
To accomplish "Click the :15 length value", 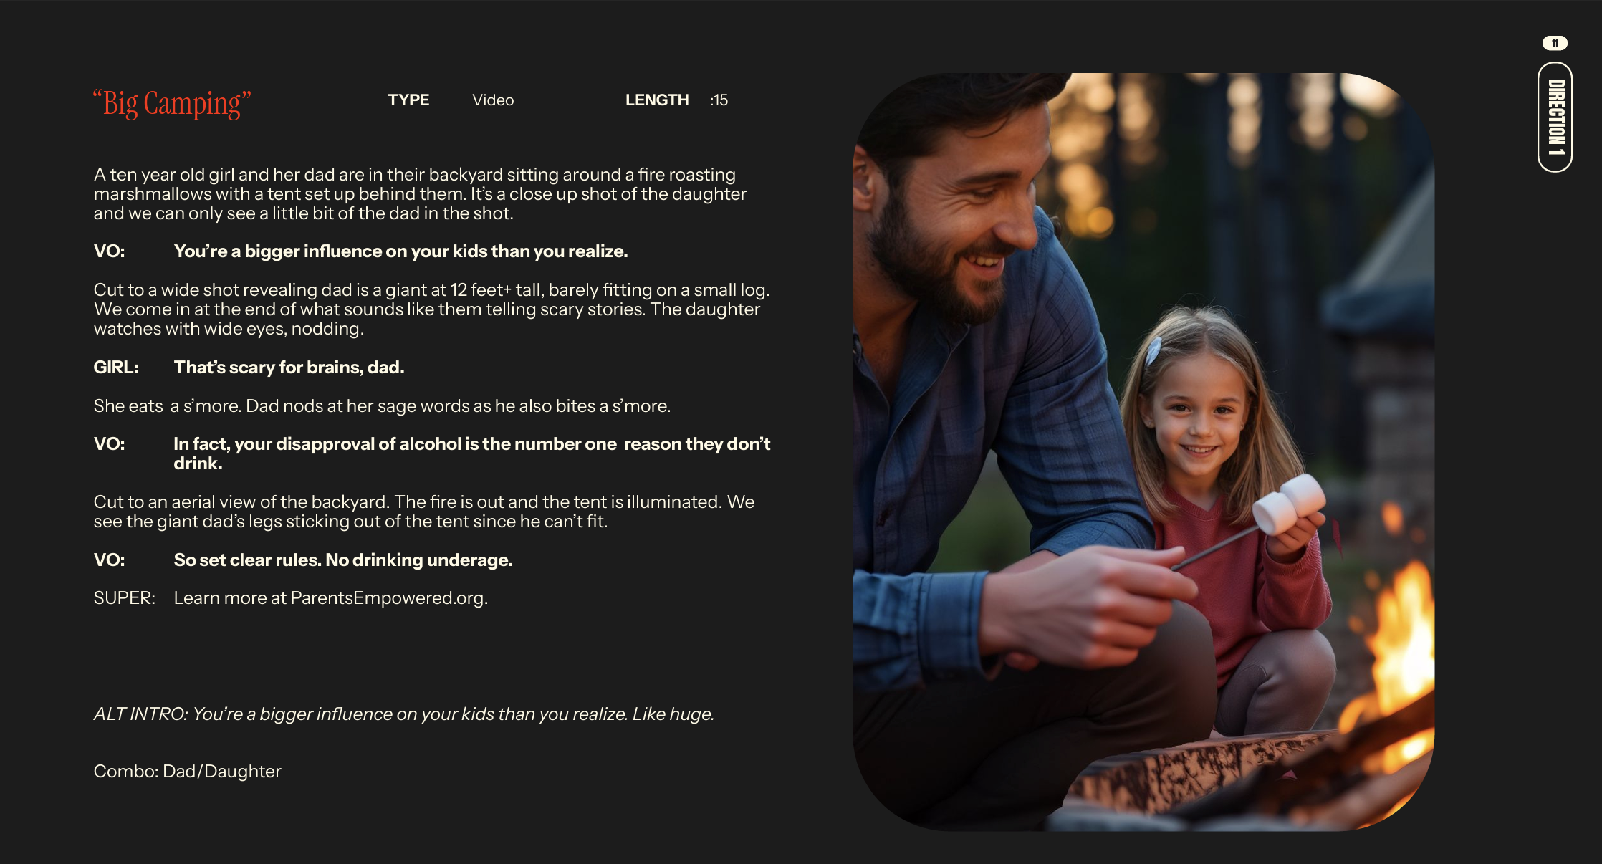I will [x=719, y=100].
